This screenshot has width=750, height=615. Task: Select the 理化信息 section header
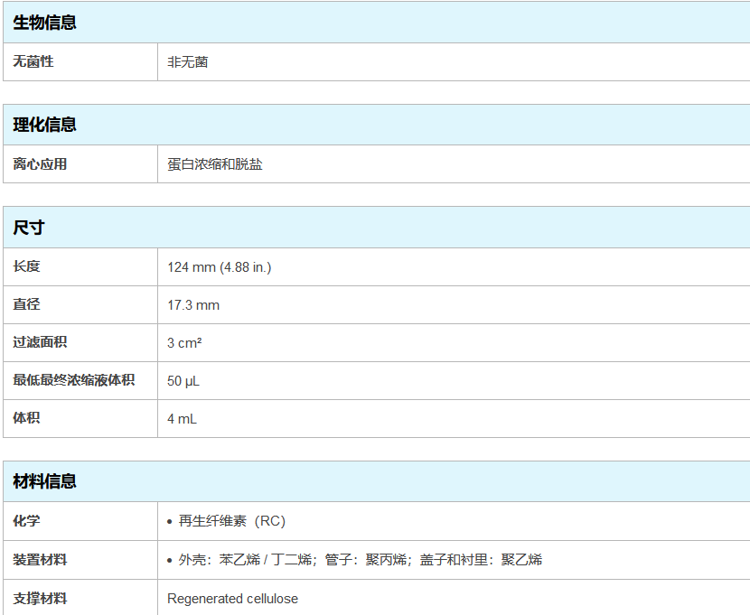coord(44,125)
